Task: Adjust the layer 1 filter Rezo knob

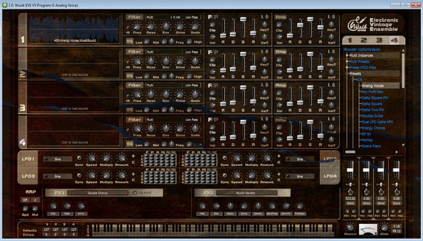Action: (x=151, y=26)
